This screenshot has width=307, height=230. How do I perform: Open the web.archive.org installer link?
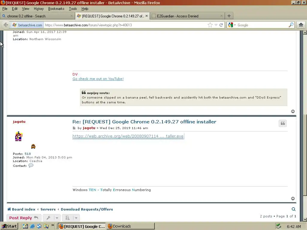tap(128, 136)
